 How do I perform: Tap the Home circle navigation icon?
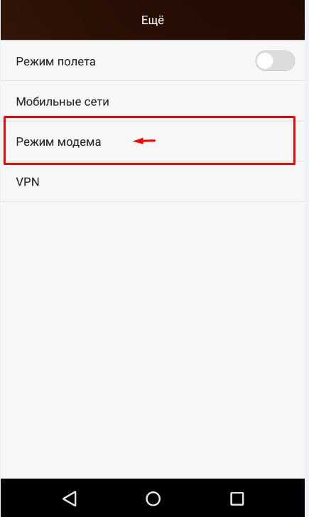pyautogui.click(x=153, y=499)
